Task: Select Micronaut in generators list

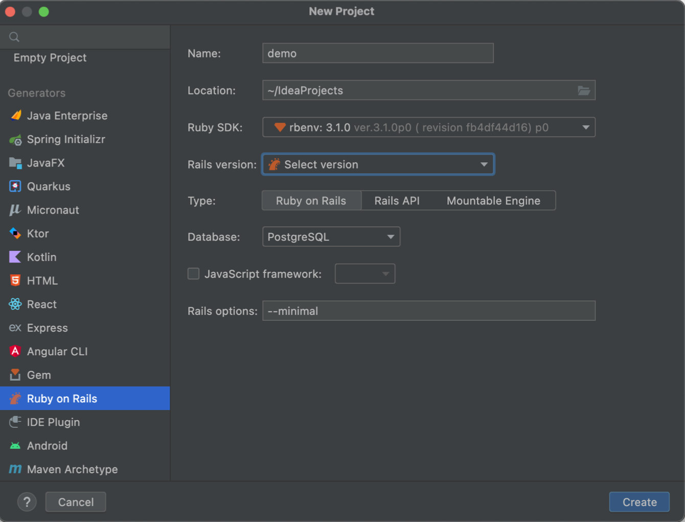Action: point(85,210)
